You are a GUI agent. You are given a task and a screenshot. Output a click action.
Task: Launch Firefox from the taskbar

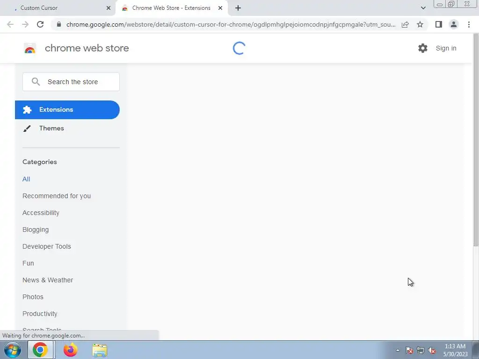[70, 350]
